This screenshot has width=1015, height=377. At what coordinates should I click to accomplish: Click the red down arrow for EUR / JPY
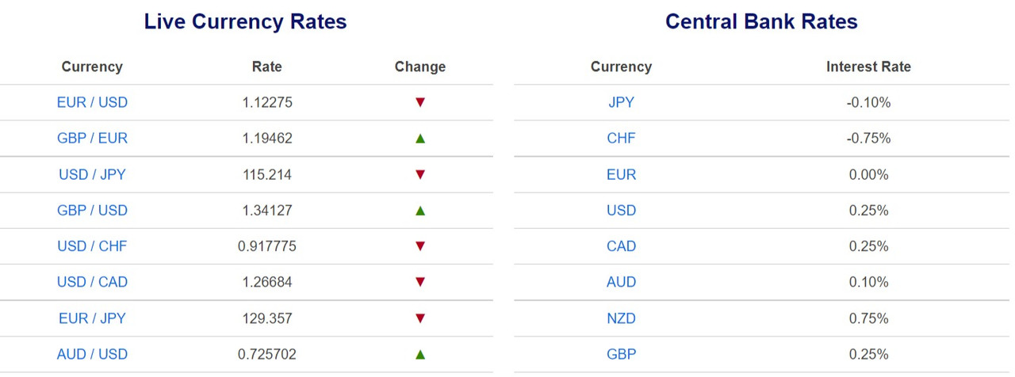pos(420,318)
